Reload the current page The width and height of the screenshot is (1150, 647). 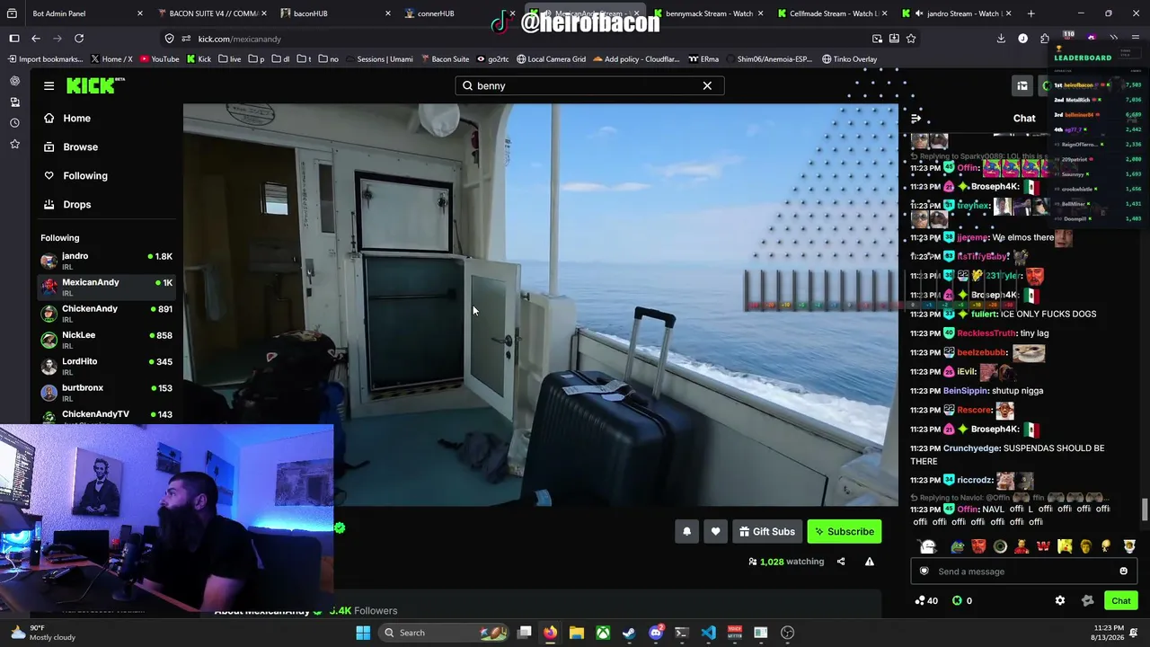click(79, 39)
